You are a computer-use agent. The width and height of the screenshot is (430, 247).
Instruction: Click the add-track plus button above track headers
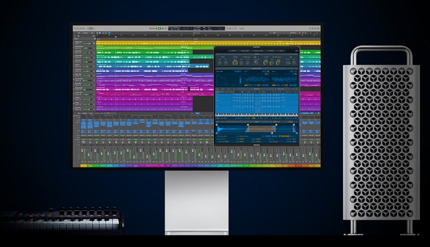coord(75,36)
